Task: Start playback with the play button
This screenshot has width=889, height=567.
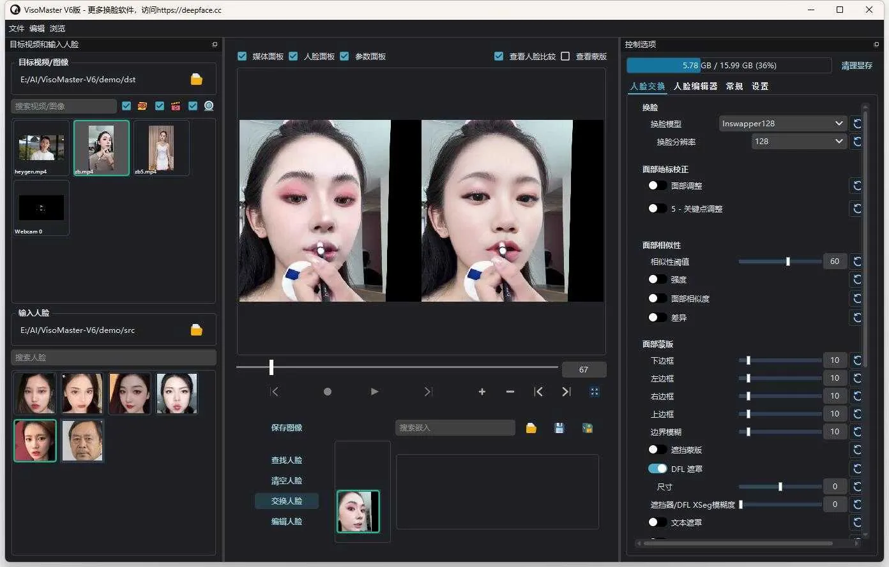Action: (x=374, y=392)
